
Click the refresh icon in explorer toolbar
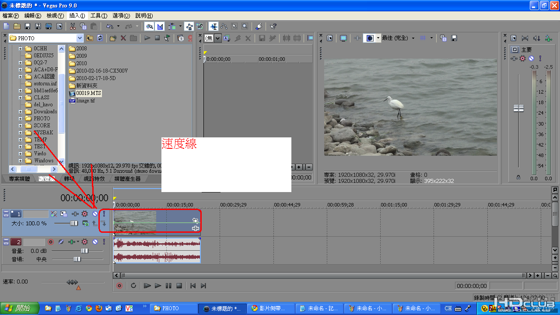(x=100, y=38)
